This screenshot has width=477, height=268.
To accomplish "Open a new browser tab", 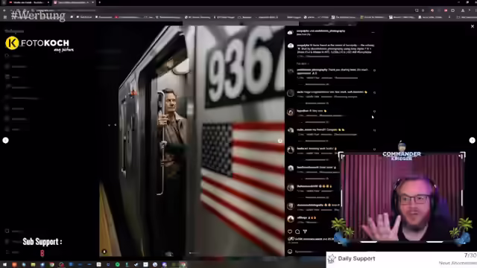I will click(x=99, y=2).
